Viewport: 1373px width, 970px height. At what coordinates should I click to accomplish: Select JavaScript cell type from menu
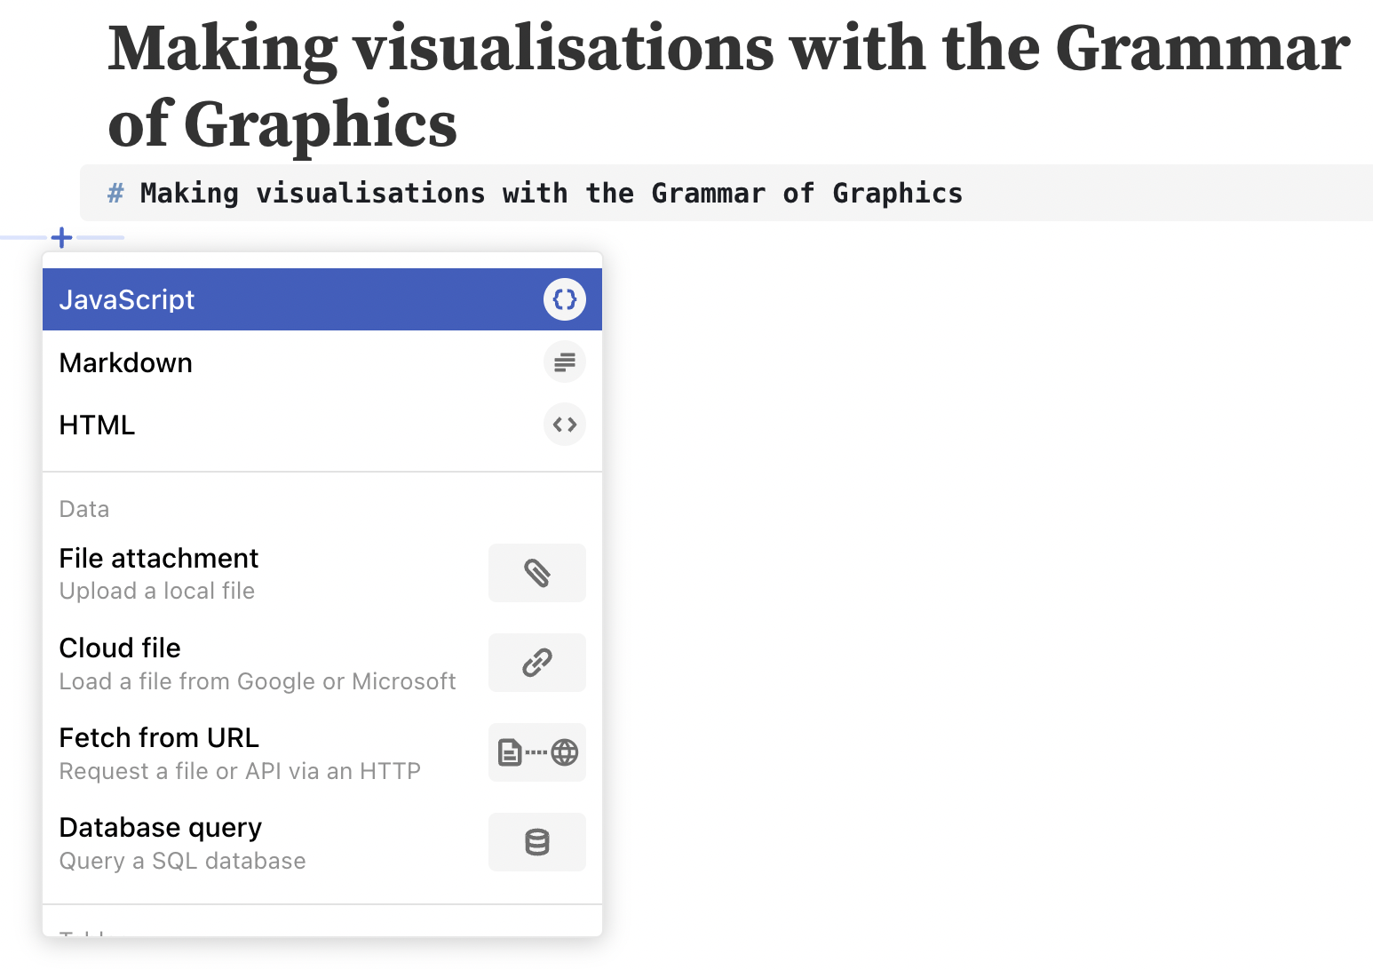coord(127,300)
